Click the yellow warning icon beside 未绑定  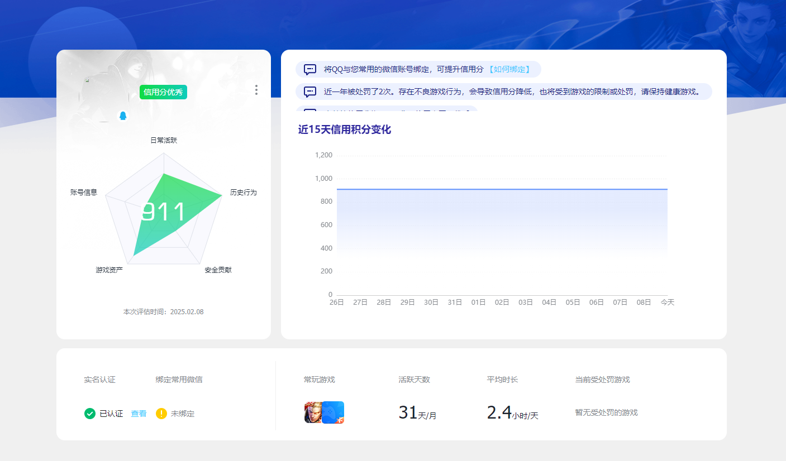click(161, 414)
